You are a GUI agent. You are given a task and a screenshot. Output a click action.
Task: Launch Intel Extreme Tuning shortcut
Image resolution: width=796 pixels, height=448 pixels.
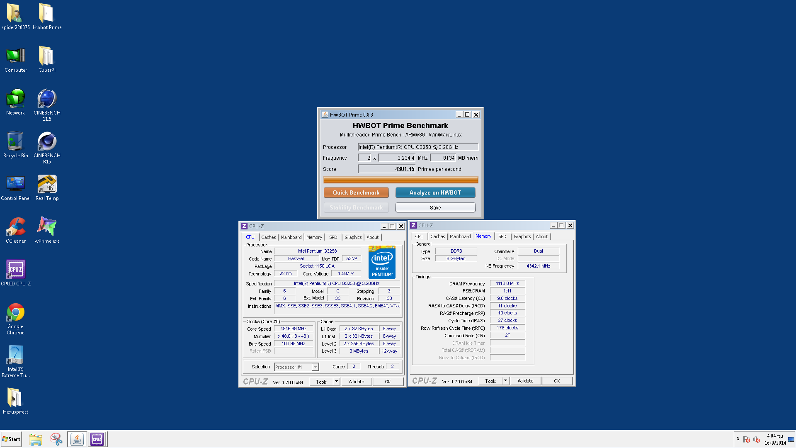15,361
